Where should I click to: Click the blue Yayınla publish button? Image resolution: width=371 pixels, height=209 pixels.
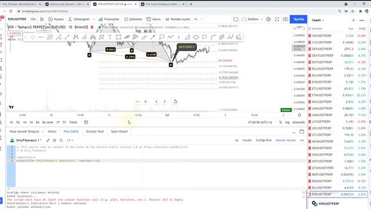click(299, 19)
